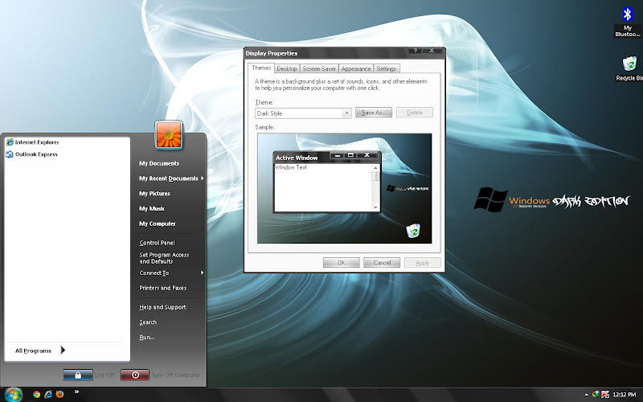This screenshot has height=402, width=643.
Task: Click the Save As... button
Action: click(374, 113)
